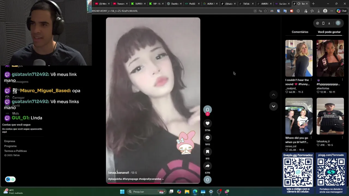Open the Windows Start menu
Screen dimensions: 349x196
122,192
